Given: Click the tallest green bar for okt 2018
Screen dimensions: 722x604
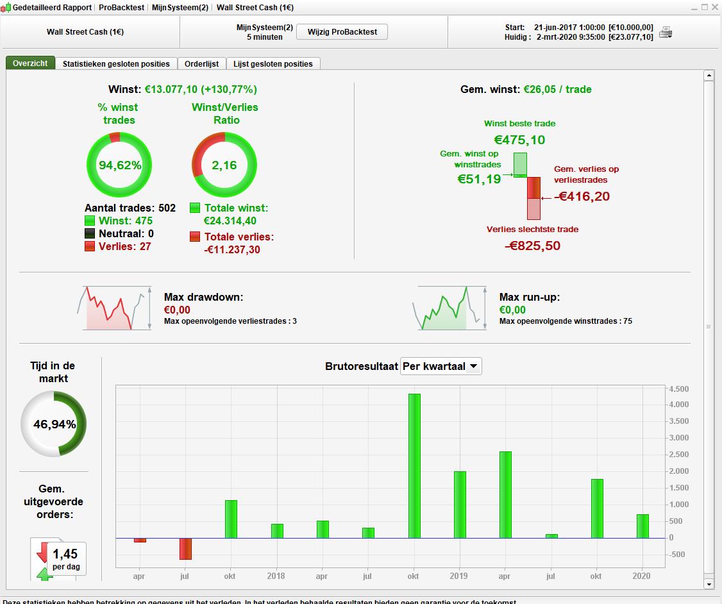Looking at the screenshot, I should coord(414,466).
